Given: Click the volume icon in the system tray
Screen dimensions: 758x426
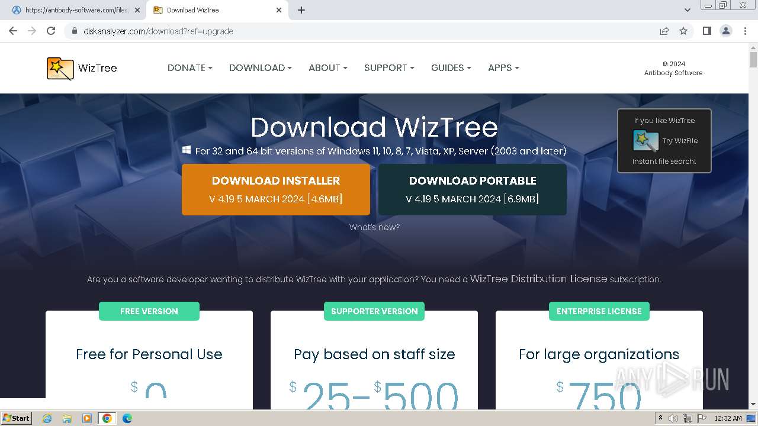Looking at the screenshot, I should click(x=673, y=418).
